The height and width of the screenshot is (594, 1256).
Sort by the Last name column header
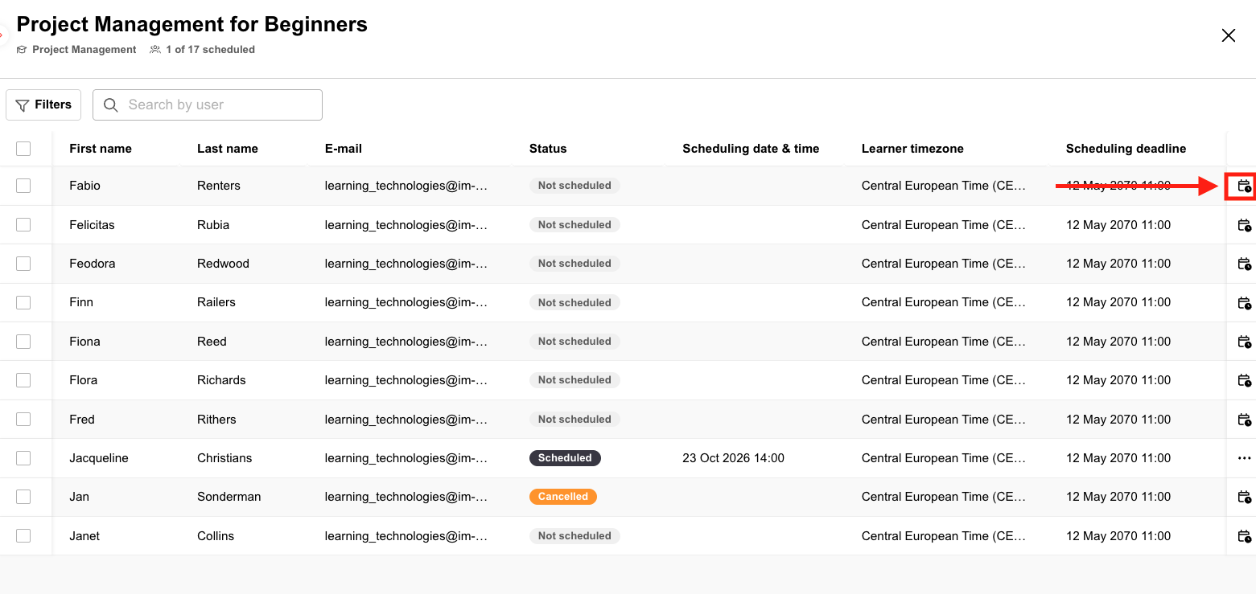point(228,149)
